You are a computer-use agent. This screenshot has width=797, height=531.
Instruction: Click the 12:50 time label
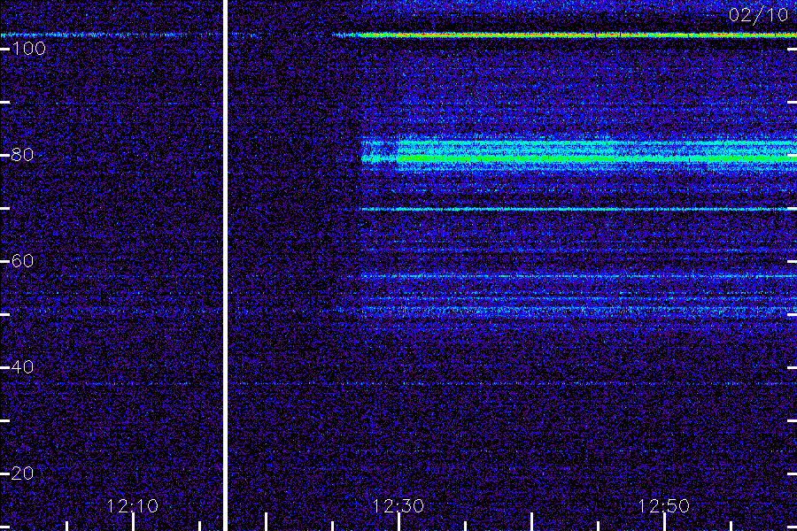(x=663, y=506)
